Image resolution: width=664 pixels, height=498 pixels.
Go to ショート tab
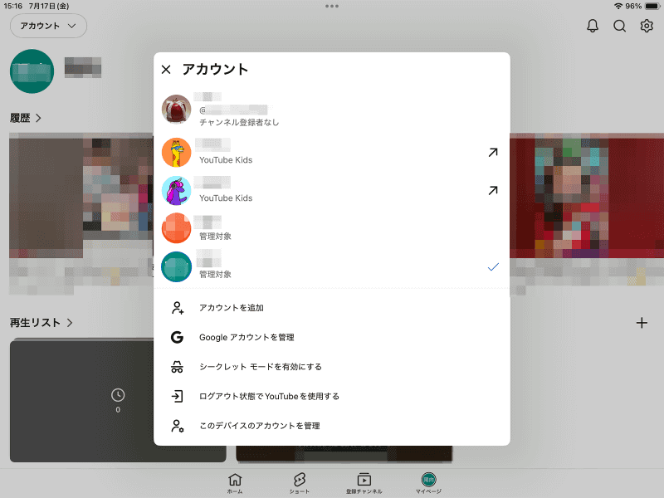[x=300, y=483]
